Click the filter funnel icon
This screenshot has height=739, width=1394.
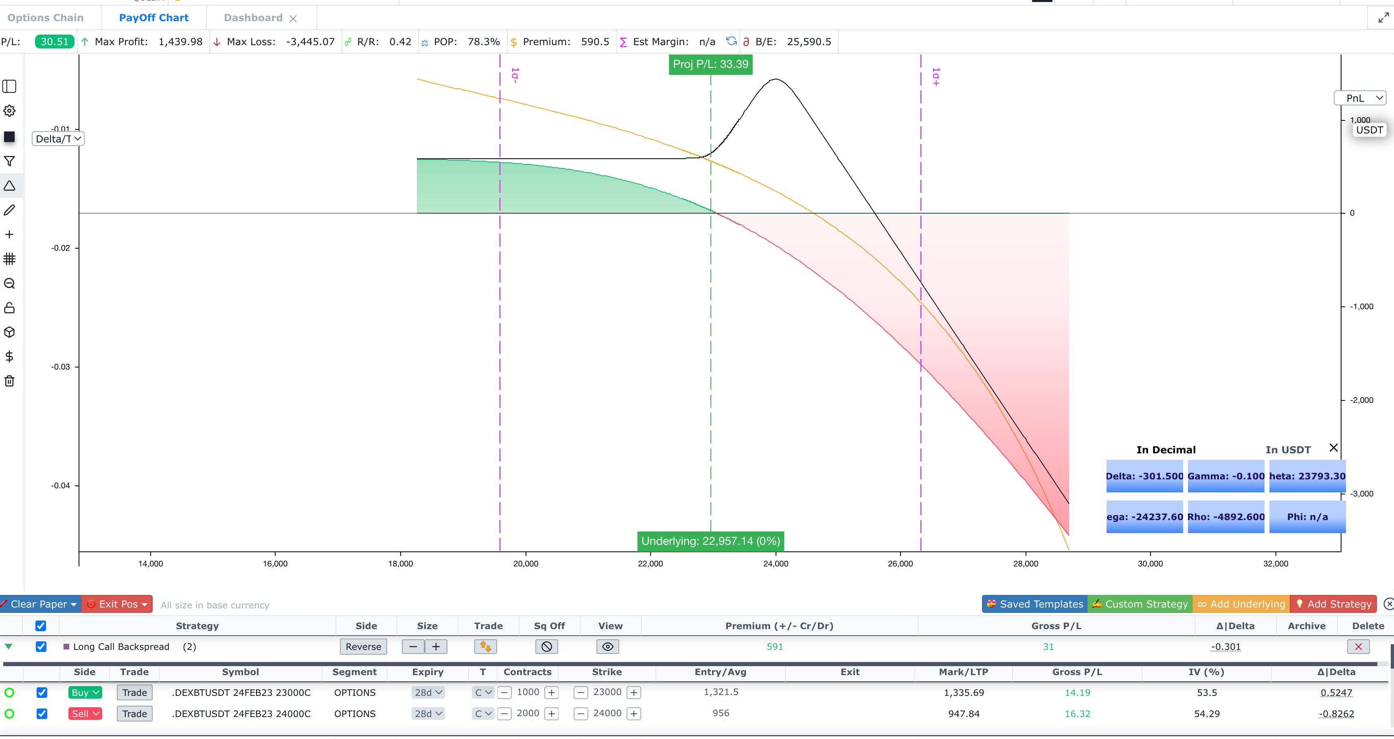[9, 161]
